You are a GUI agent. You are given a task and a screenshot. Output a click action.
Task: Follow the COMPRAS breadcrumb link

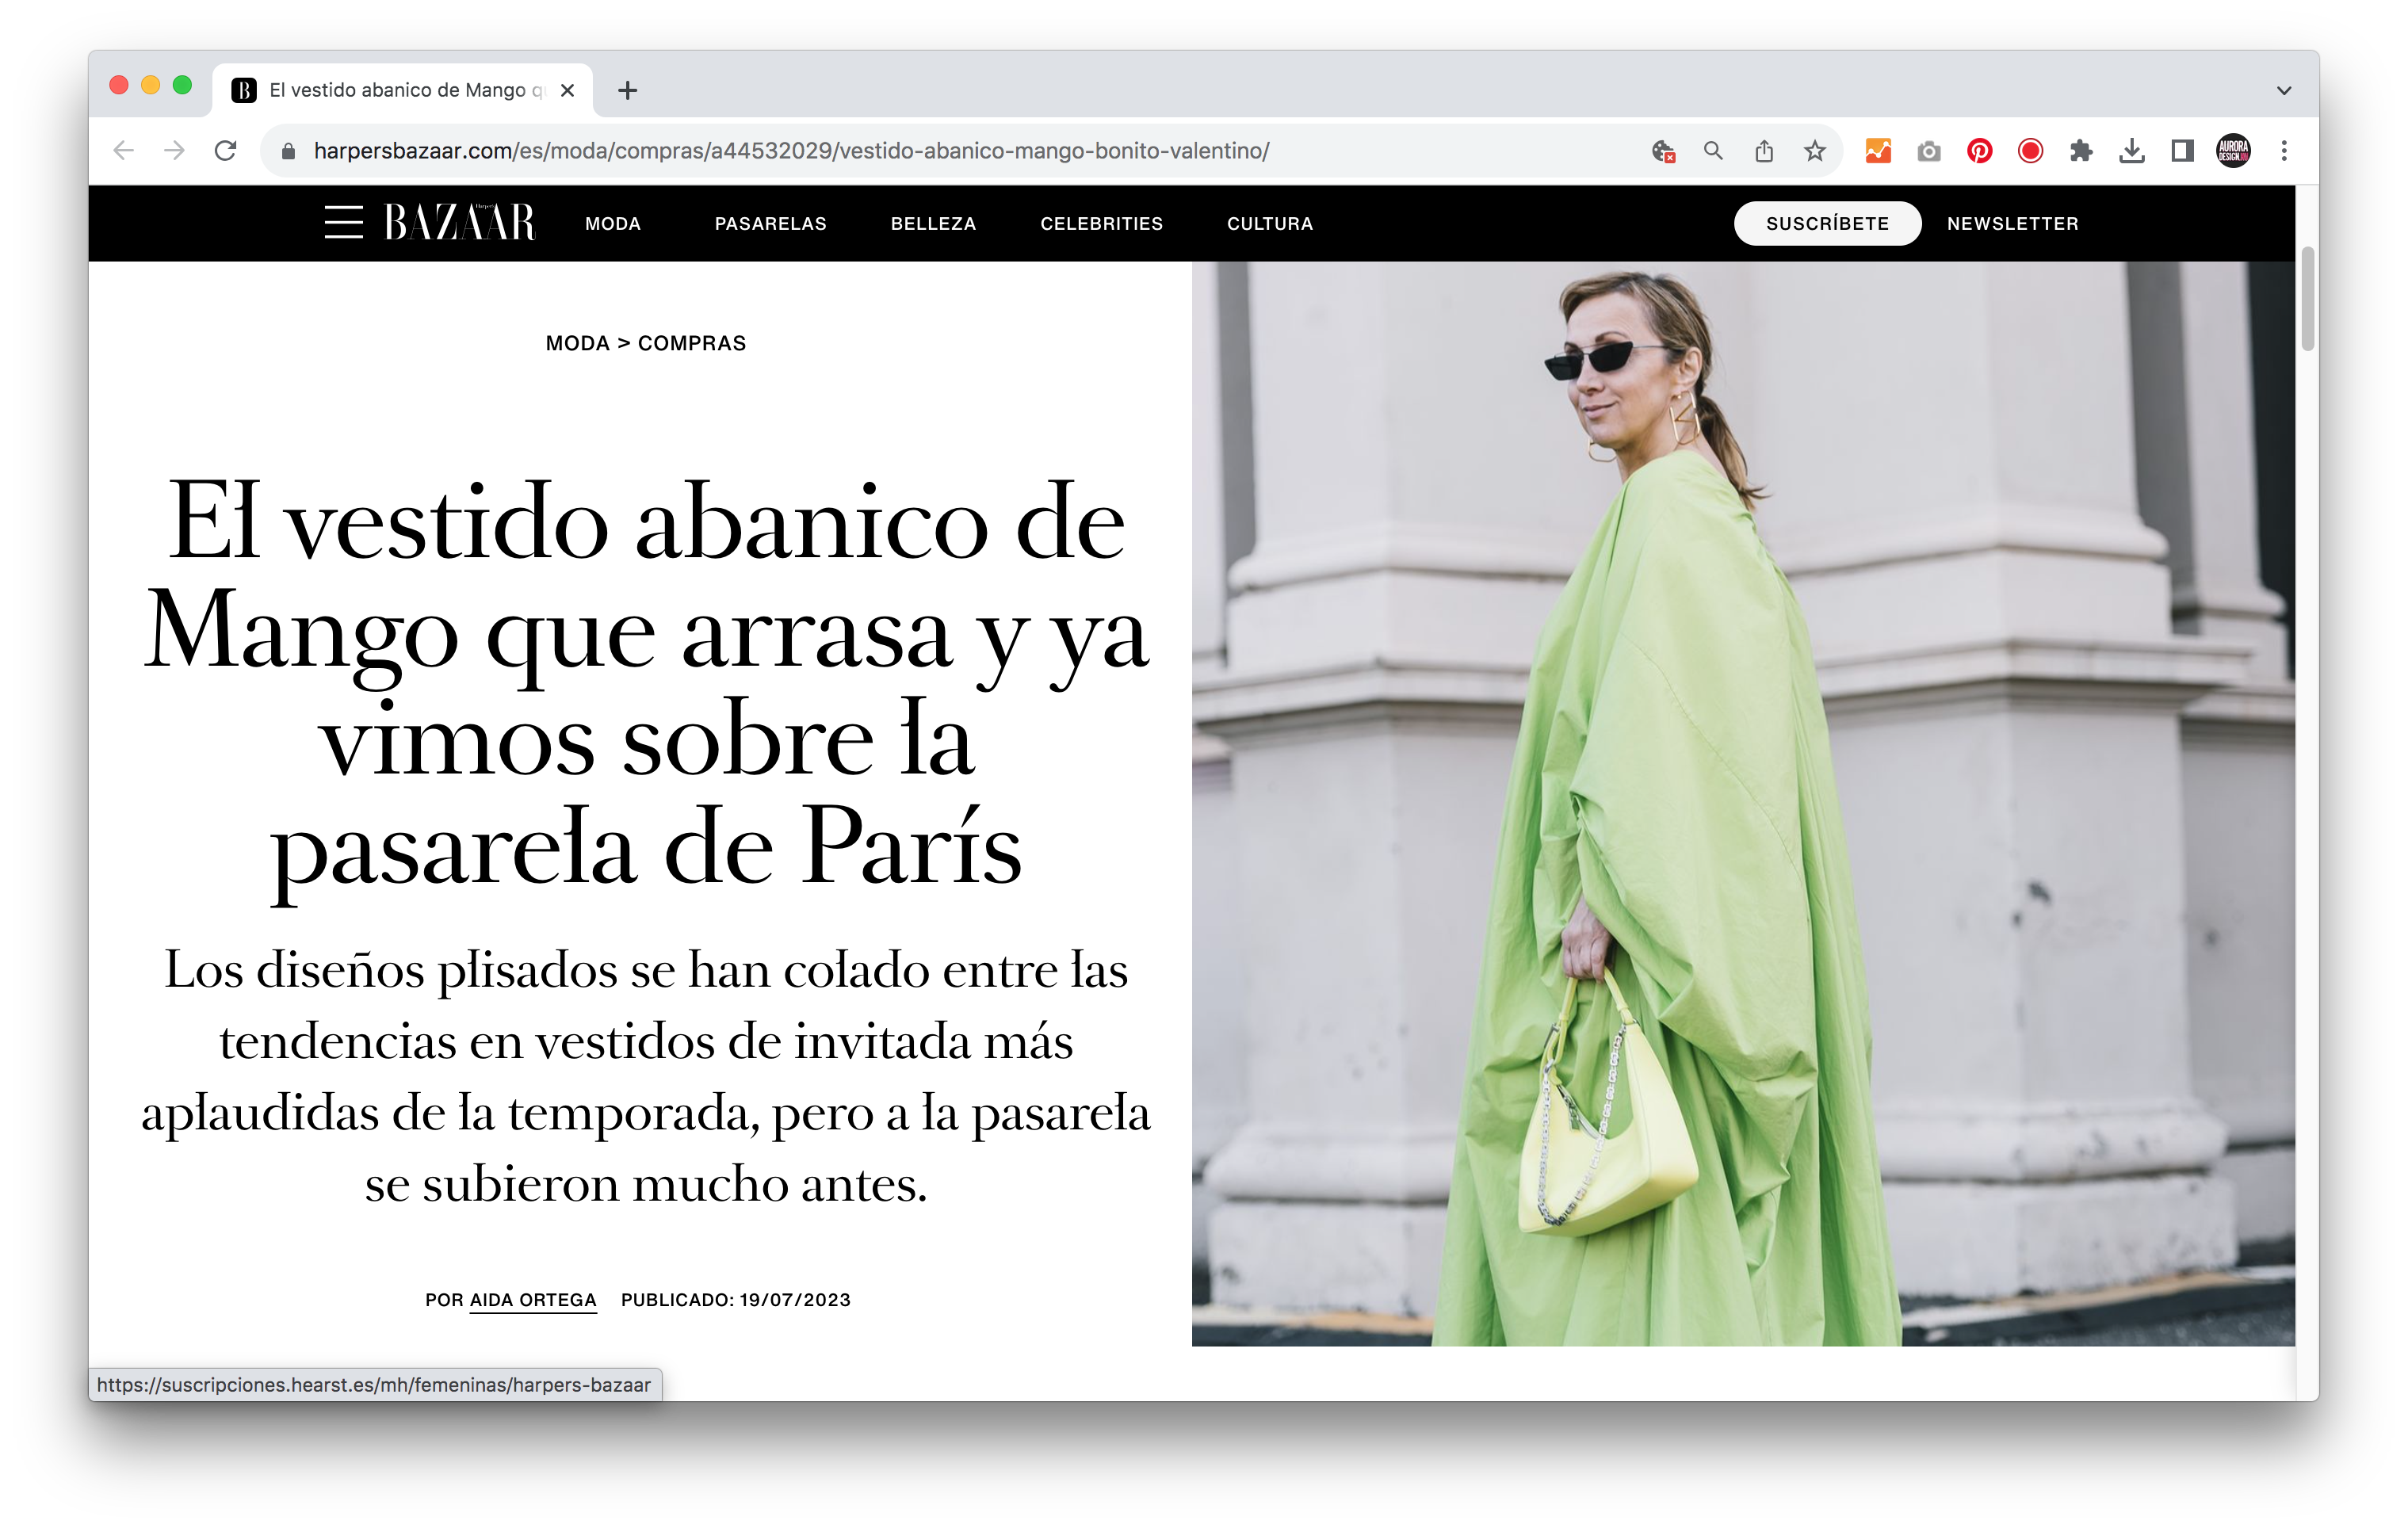692,344
